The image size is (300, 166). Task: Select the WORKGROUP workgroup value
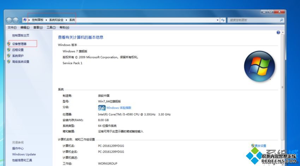pos(108,163)
